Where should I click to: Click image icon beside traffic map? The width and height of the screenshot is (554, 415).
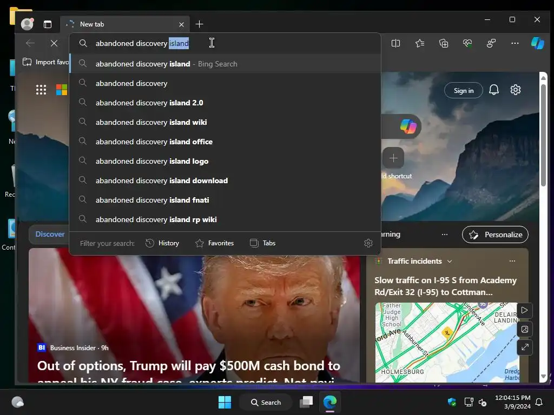(525, 329)
